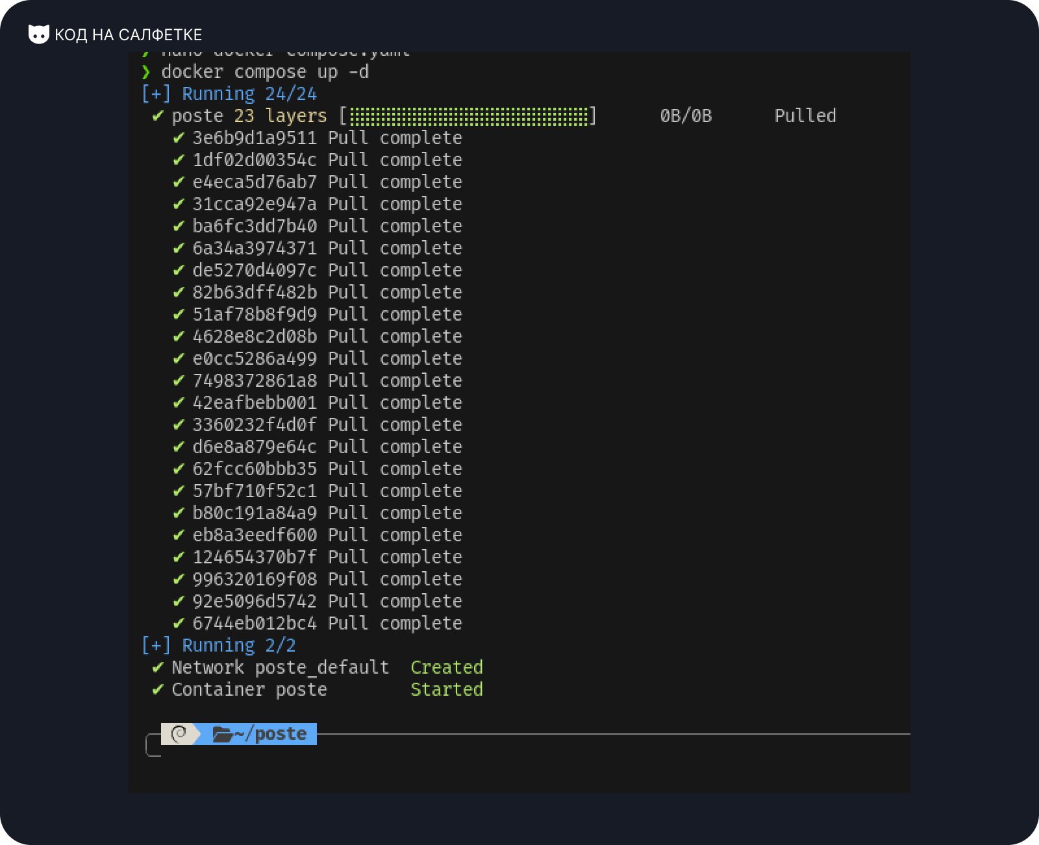Click the layers pull progress bar

pos(468,116)
